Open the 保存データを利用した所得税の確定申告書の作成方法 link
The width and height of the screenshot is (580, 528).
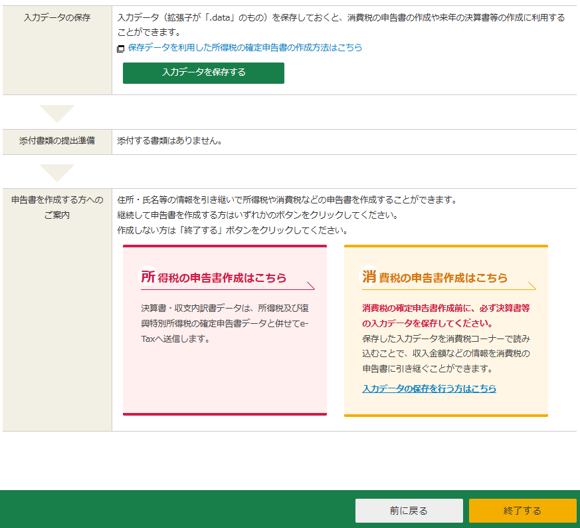tap(244, 48)
